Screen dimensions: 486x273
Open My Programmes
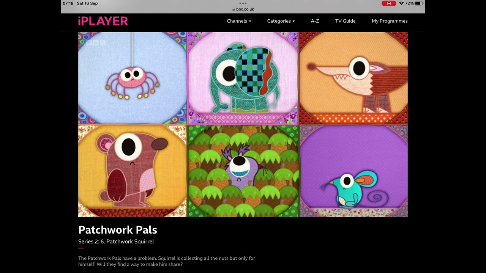pos(390,21)
